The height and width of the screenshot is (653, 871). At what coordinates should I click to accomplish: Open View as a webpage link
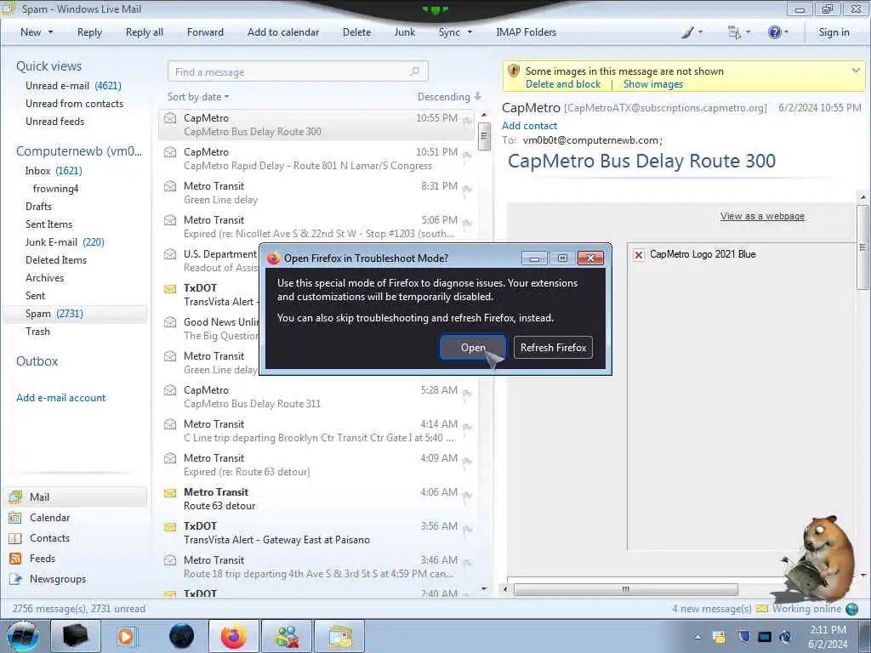[x=762, y=216]
